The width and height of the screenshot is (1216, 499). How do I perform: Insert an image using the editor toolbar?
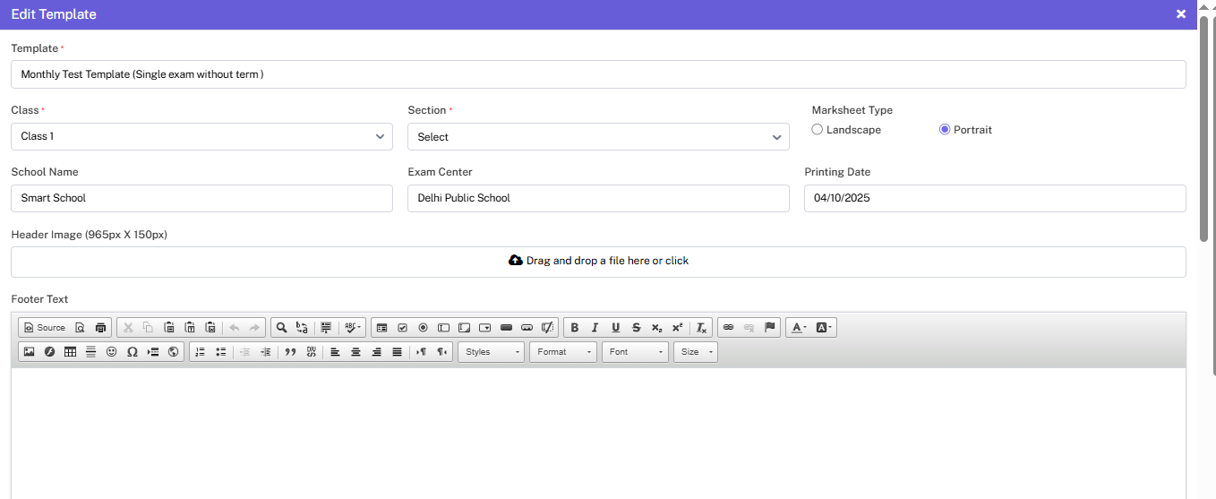29,352
